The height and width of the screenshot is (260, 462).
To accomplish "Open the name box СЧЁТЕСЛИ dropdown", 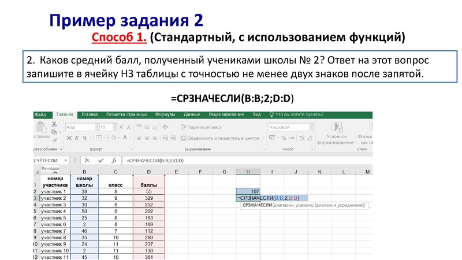I will 65,161.
